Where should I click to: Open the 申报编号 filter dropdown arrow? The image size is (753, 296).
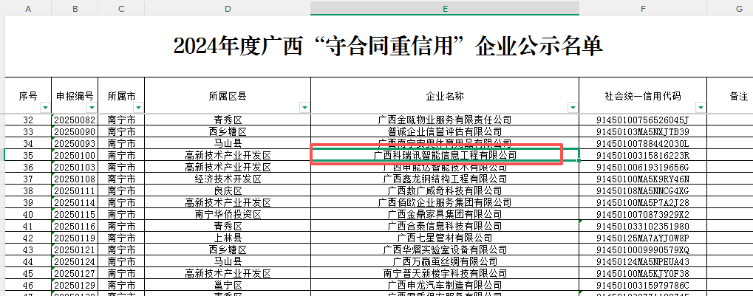(92, 108)
